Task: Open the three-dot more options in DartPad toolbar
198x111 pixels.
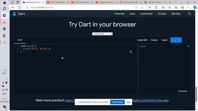Action: click(x=186, y=40)
